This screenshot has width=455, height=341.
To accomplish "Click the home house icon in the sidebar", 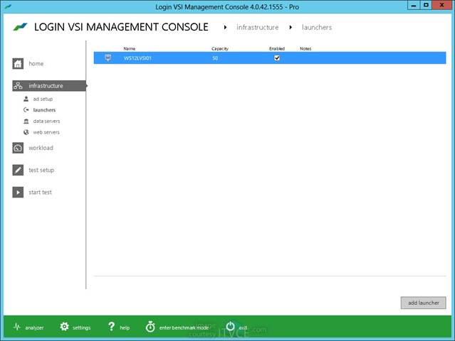I will (x=18, y=64).
